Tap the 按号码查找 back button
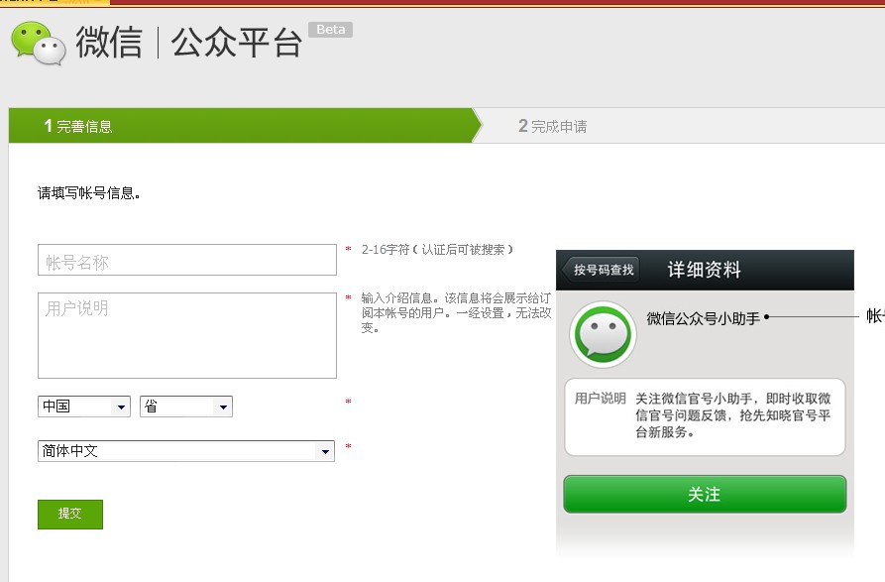This screenshot has width=885, height=582. [x=601, y=270]
